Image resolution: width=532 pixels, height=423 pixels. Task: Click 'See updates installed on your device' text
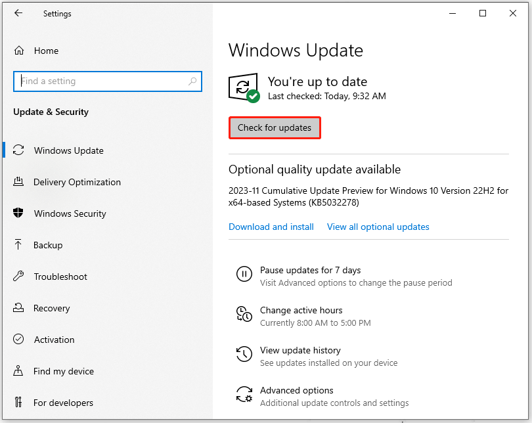tap(329, 363)
